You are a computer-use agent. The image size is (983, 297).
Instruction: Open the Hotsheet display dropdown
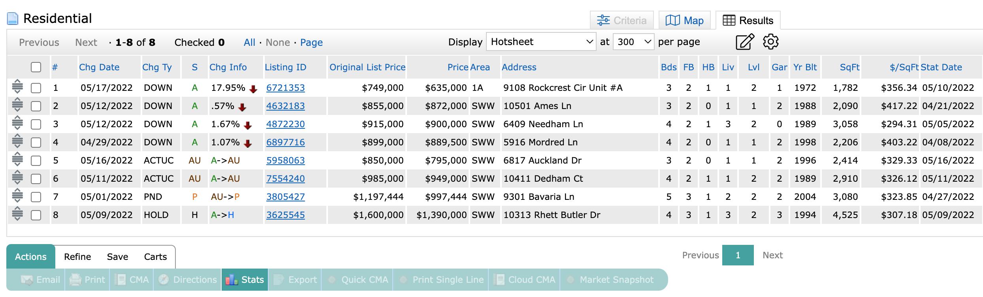540,42
